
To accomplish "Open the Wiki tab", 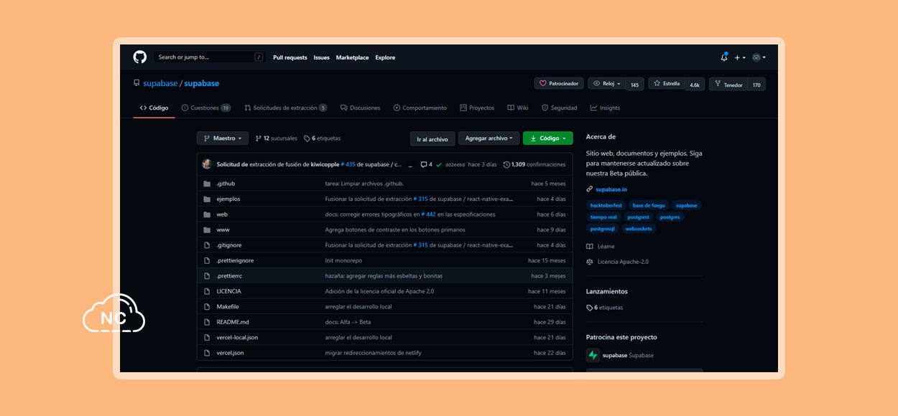I will point(517,108).
